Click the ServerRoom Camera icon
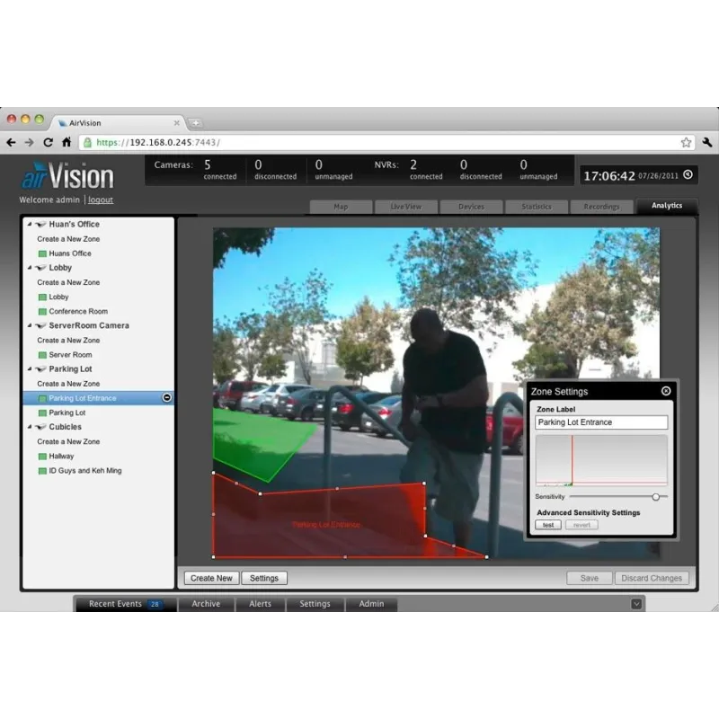Viewport: 719px width, 719px height. pos(40,325)
